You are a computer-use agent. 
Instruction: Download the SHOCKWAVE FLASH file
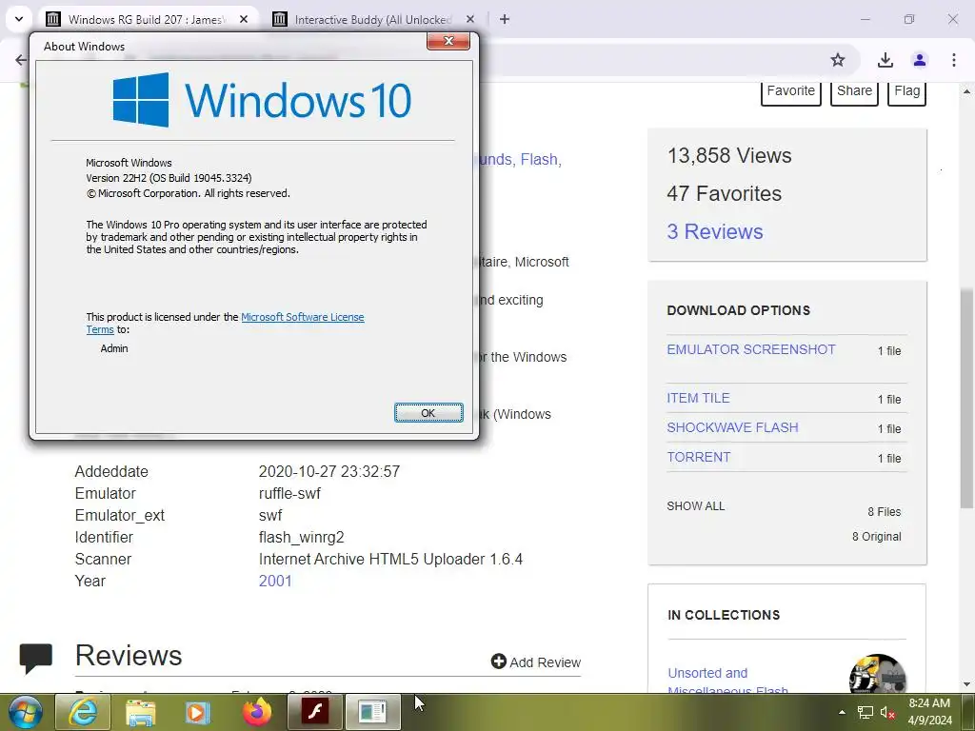[x=732, y=427]
